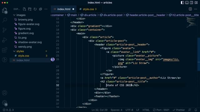Open the Manage gear icon
Screen dimensions: 200x112
[5, 103]
